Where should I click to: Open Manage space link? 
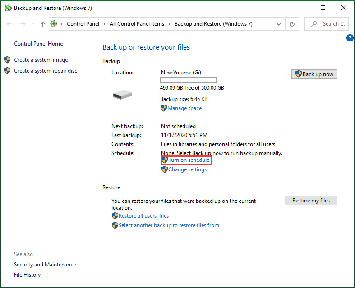click(184, 108)
